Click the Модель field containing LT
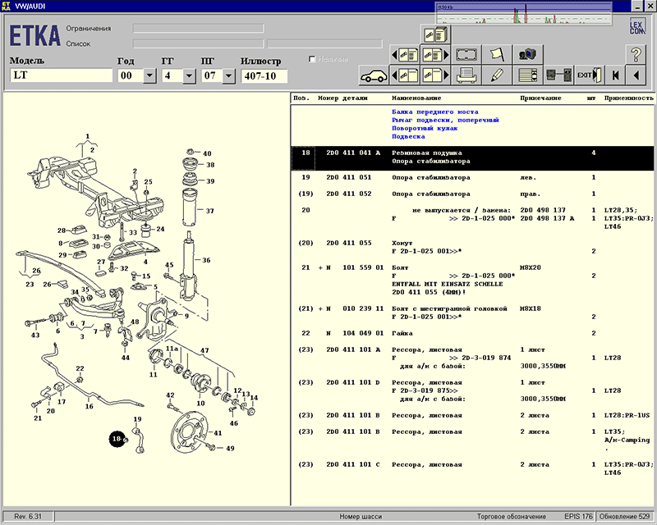Viewport: 657px width, 525px height. pos(61,75)
